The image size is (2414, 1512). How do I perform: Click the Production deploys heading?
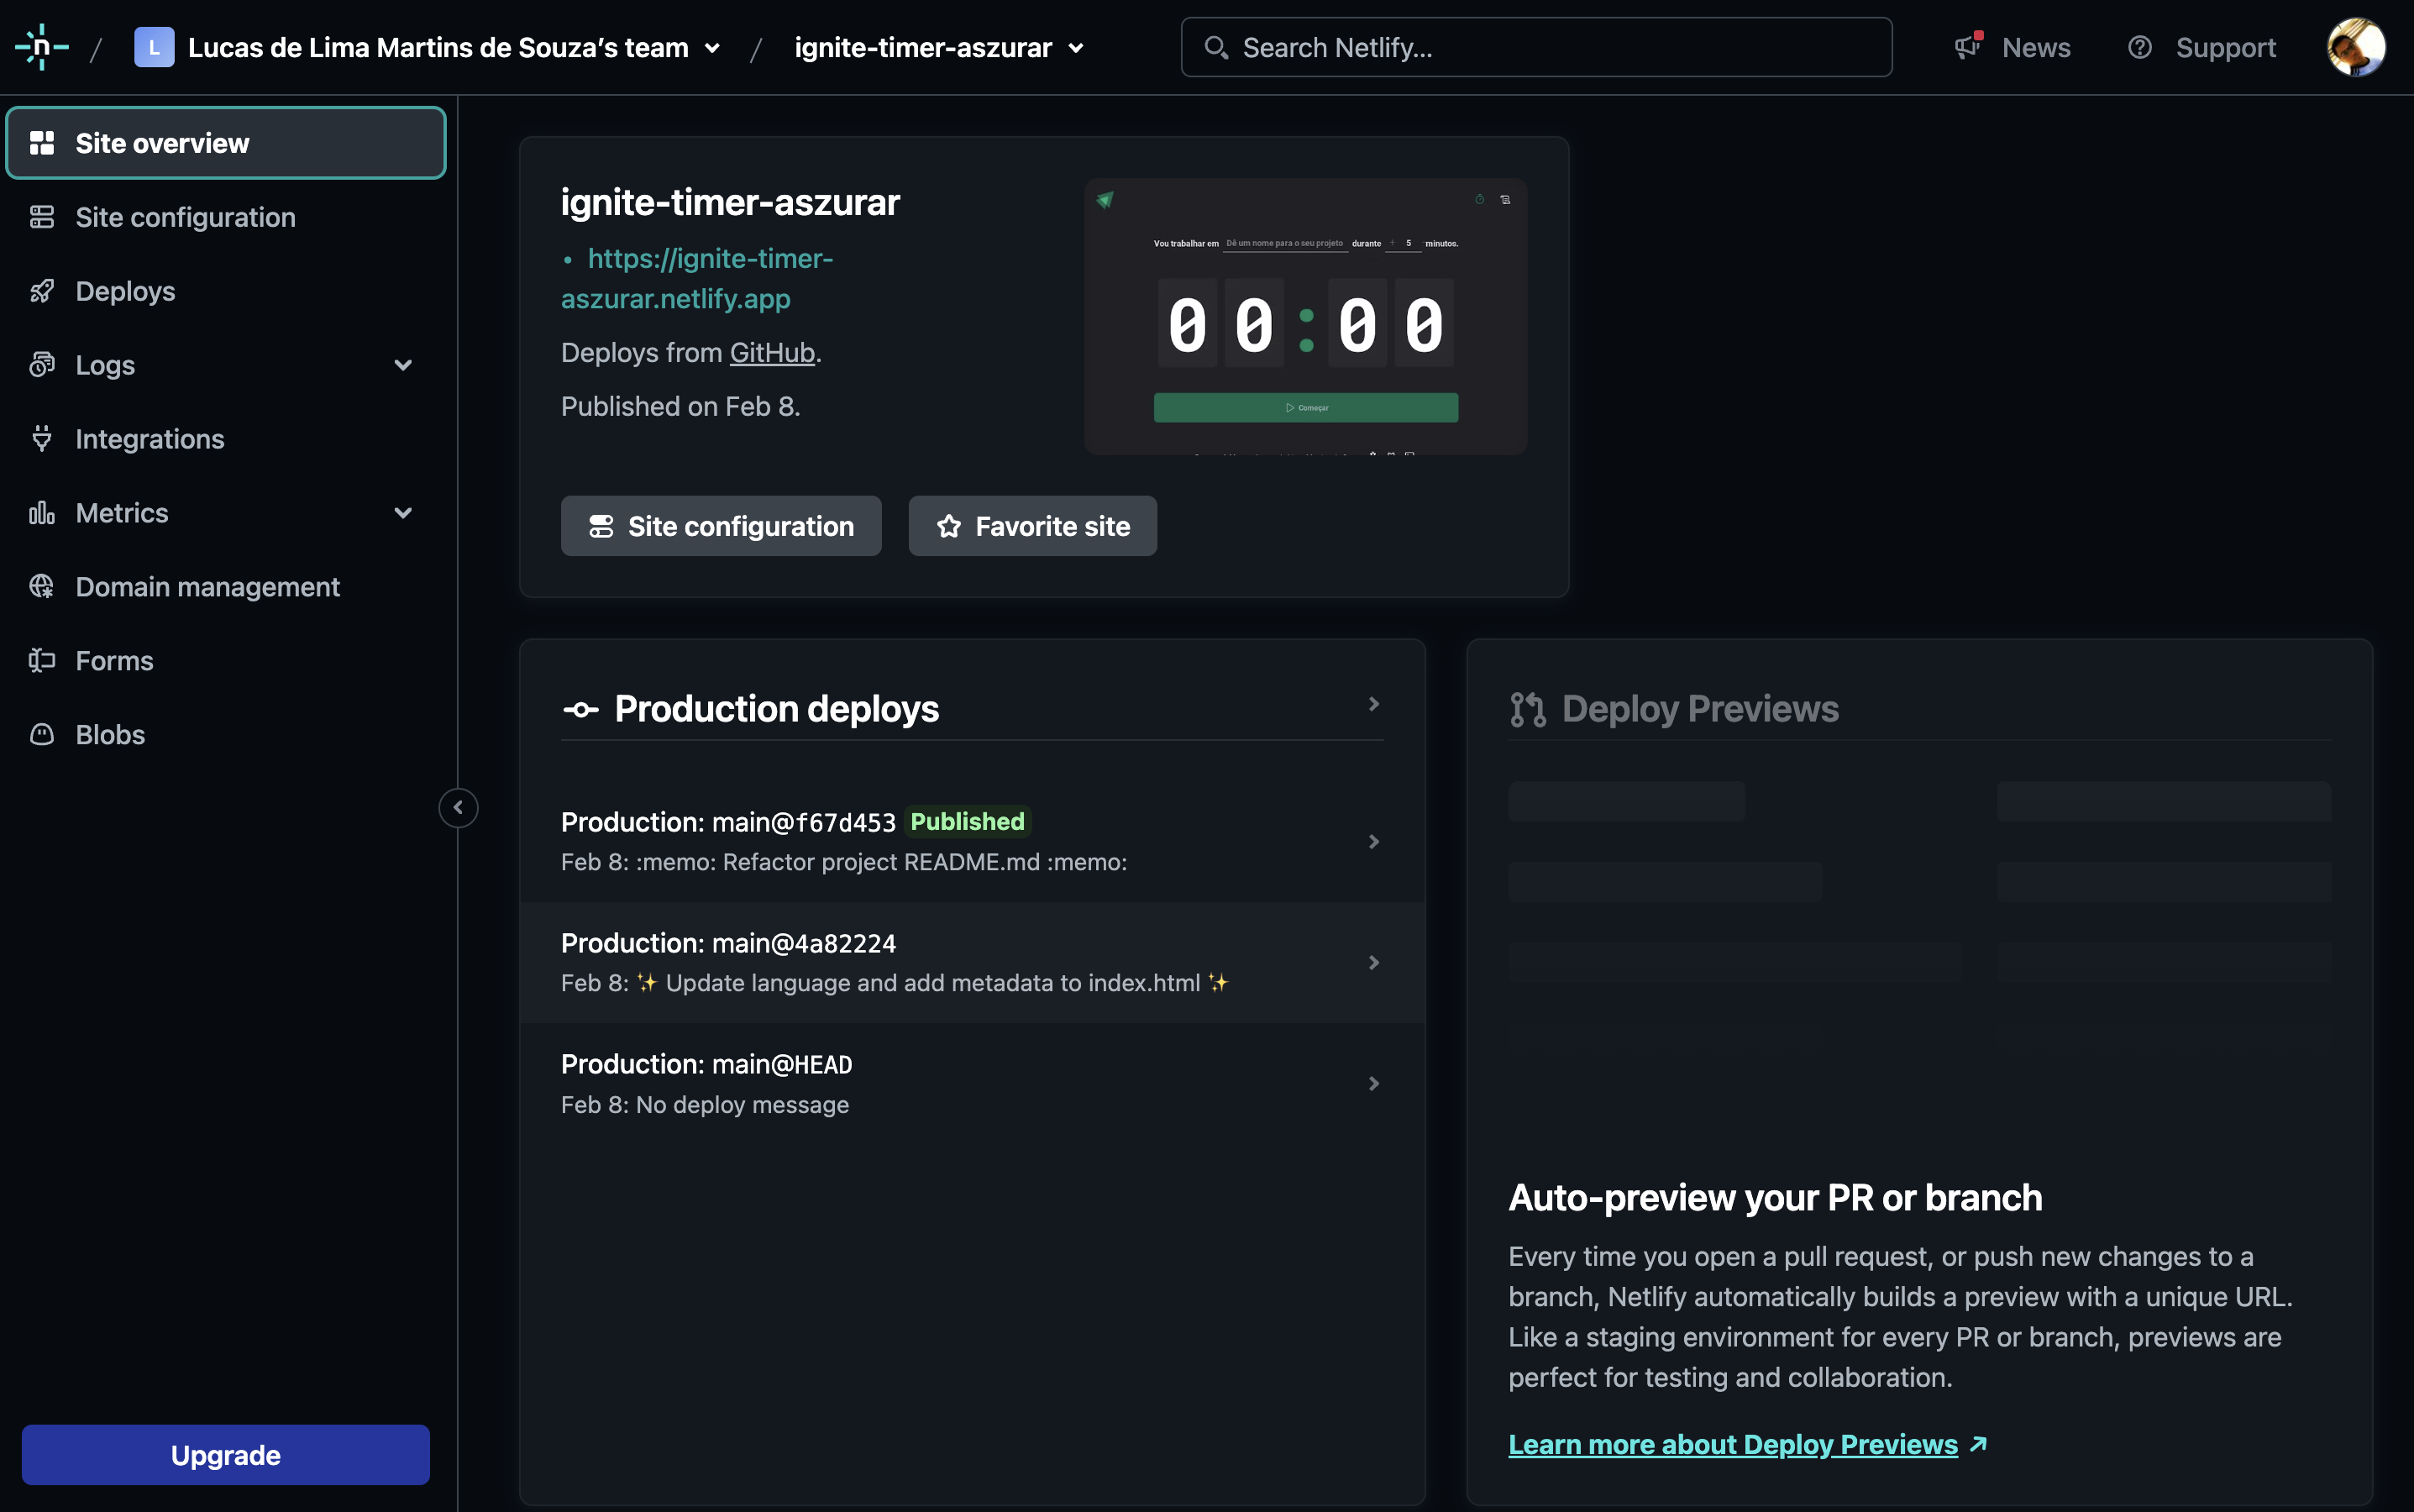pyautogui.click(x=777, y=709)
